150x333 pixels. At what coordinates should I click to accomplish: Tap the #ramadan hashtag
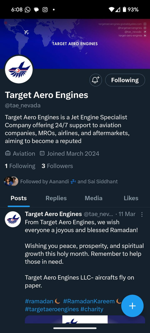tap(39, 301)
